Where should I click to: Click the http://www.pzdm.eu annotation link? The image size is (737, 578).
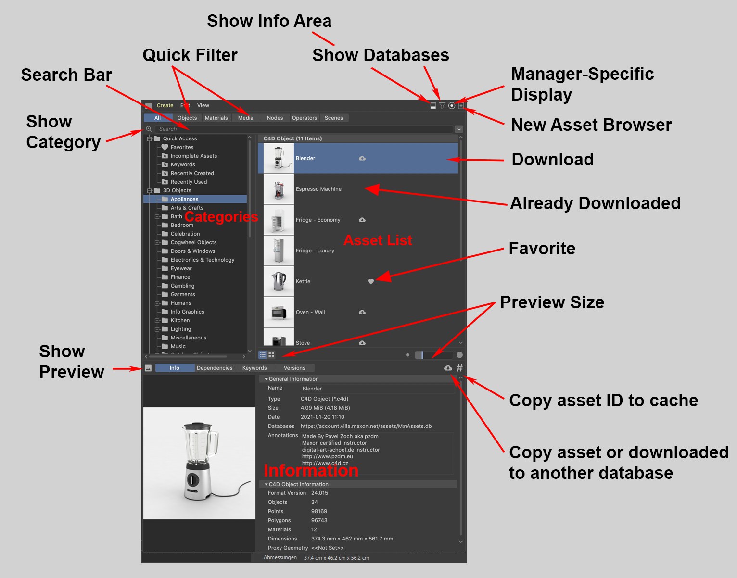(x=328, y=456)
